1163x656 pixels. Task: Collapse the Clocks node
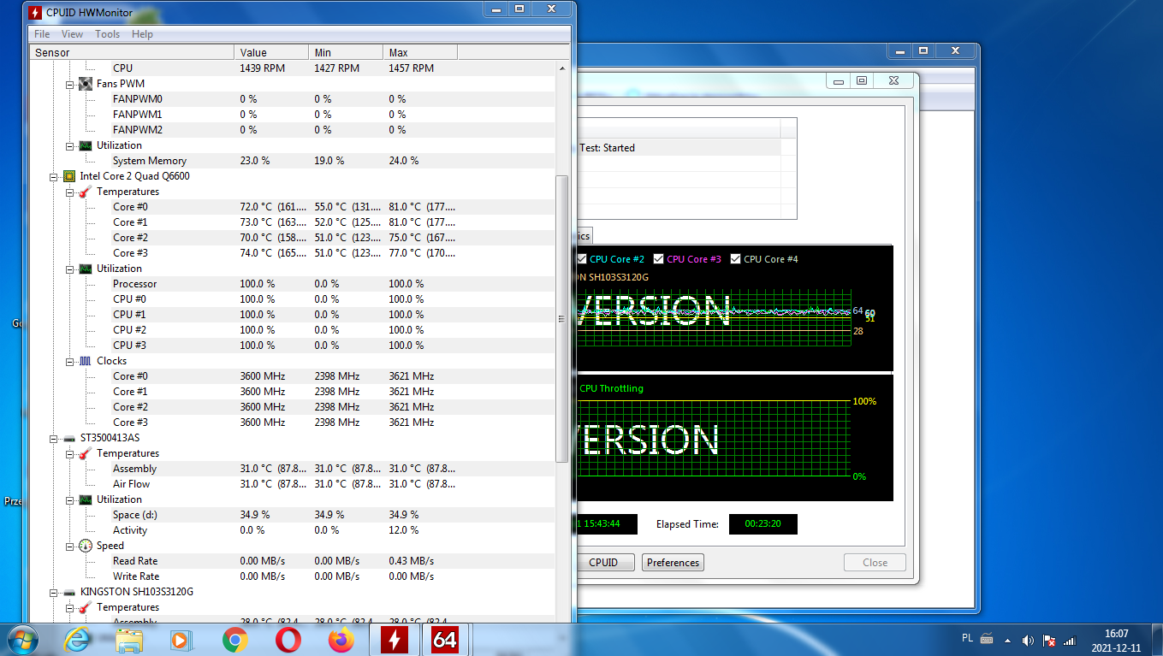click(70, 361)
